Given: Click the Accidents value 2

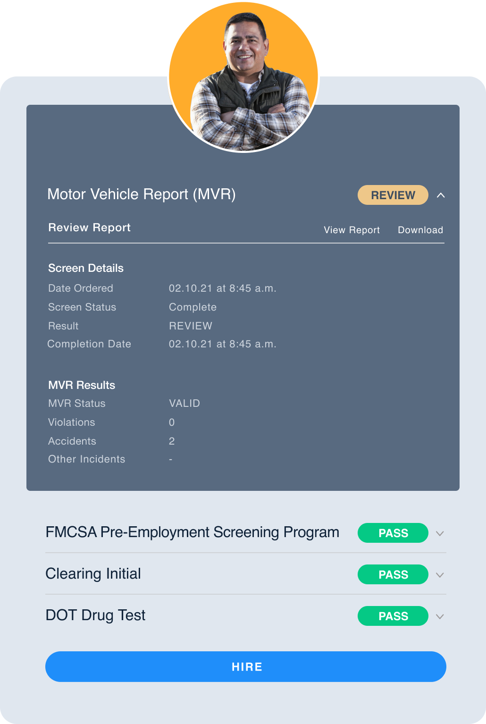Looking at the screenshot, I should [172, 441].
